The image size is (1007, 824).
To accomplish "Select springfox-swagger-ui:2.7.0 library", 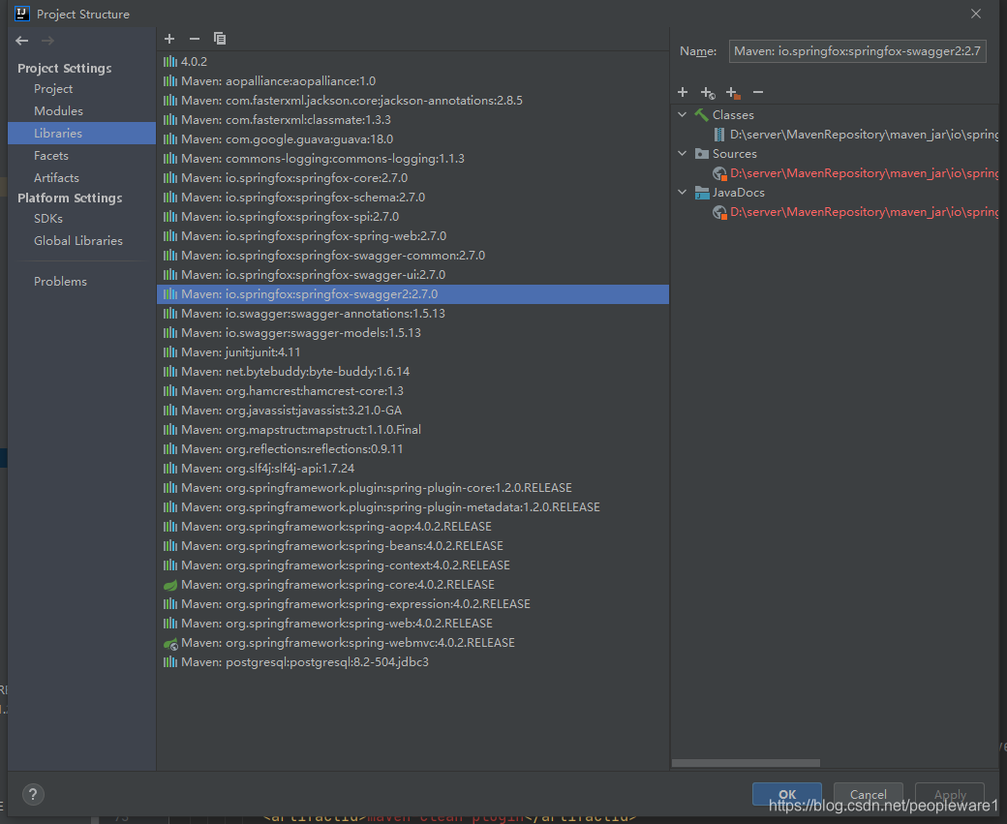I will coord(412,274).
